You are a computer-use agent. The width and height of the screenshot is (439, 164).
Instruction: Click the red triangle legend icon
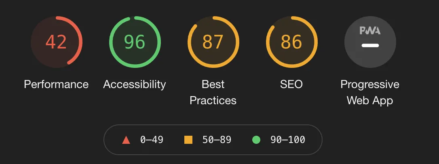click(126, 140)
